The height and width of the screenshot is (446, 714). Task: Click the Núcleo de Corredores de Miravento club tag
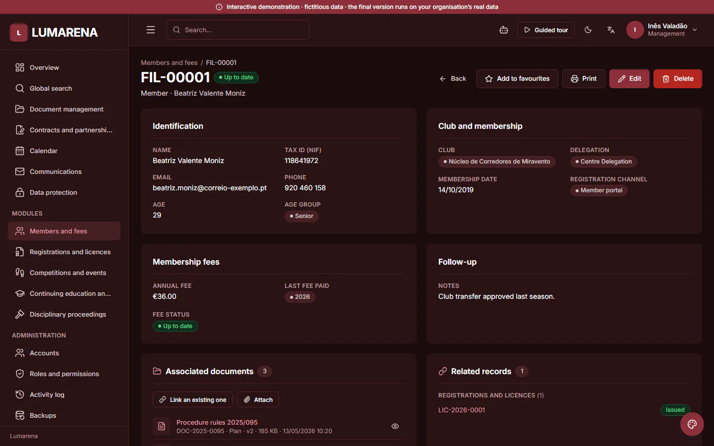click(497, 162)
